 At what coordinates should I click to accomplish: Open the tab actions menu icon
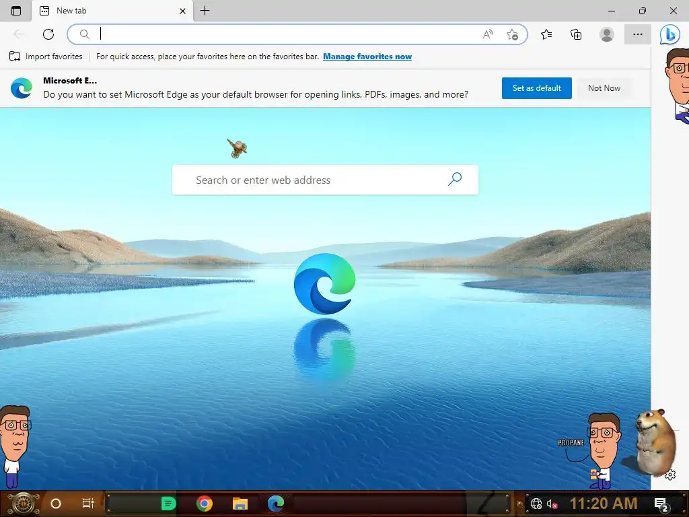(16, 11)
